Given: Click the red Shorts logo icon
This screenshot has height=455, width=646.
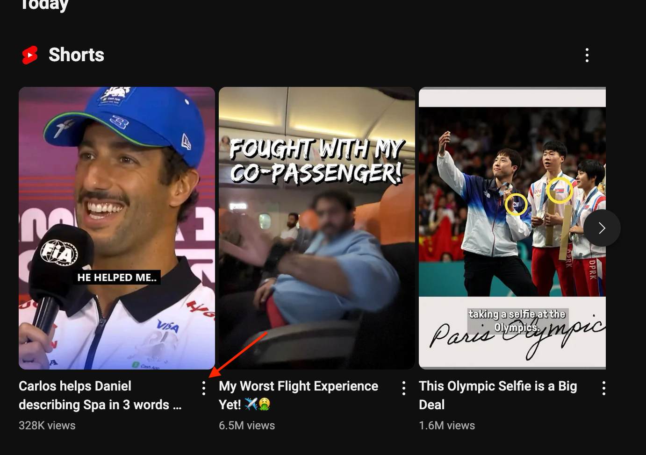Looking at the screenshot, I should click(x=29, y=55).
